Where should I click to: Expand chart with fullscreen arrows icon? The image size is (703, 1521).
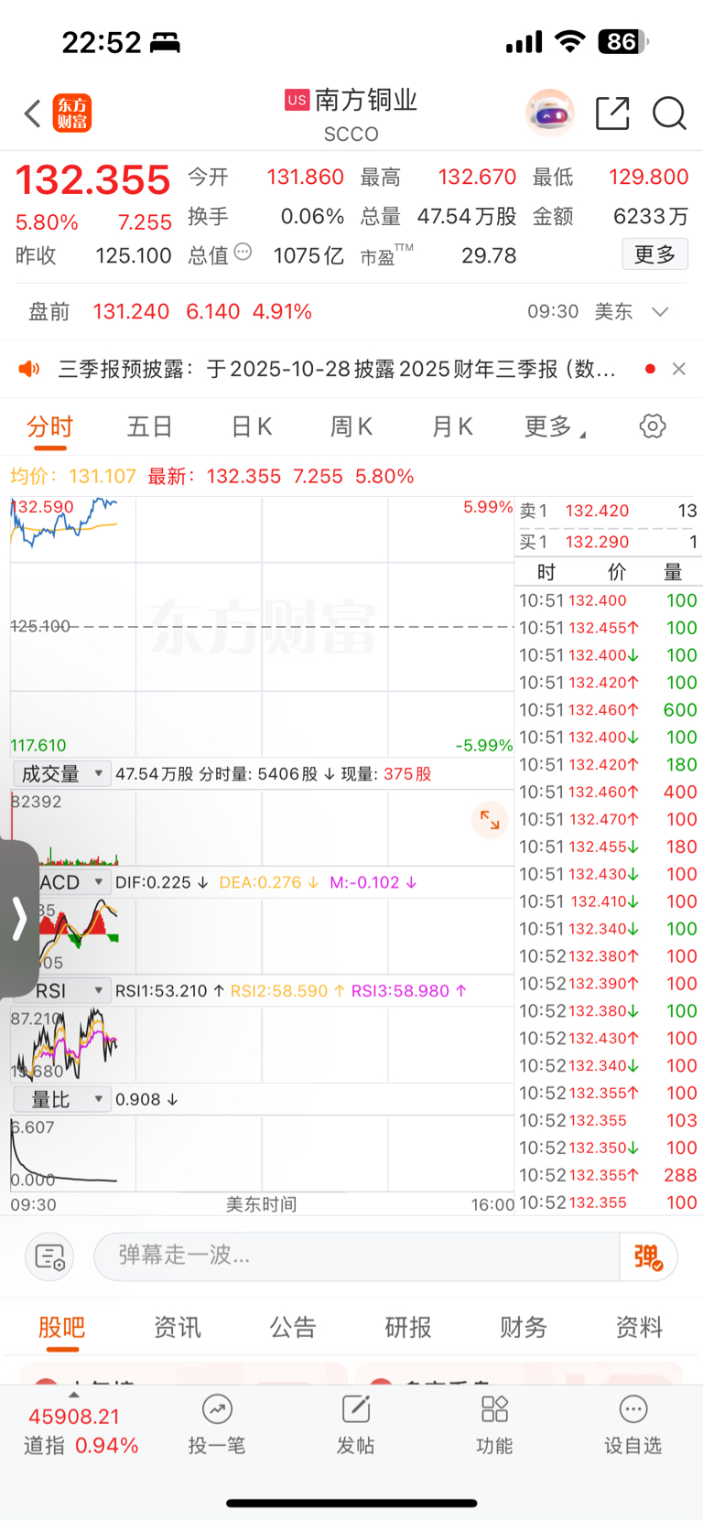(x=490, y=819)
